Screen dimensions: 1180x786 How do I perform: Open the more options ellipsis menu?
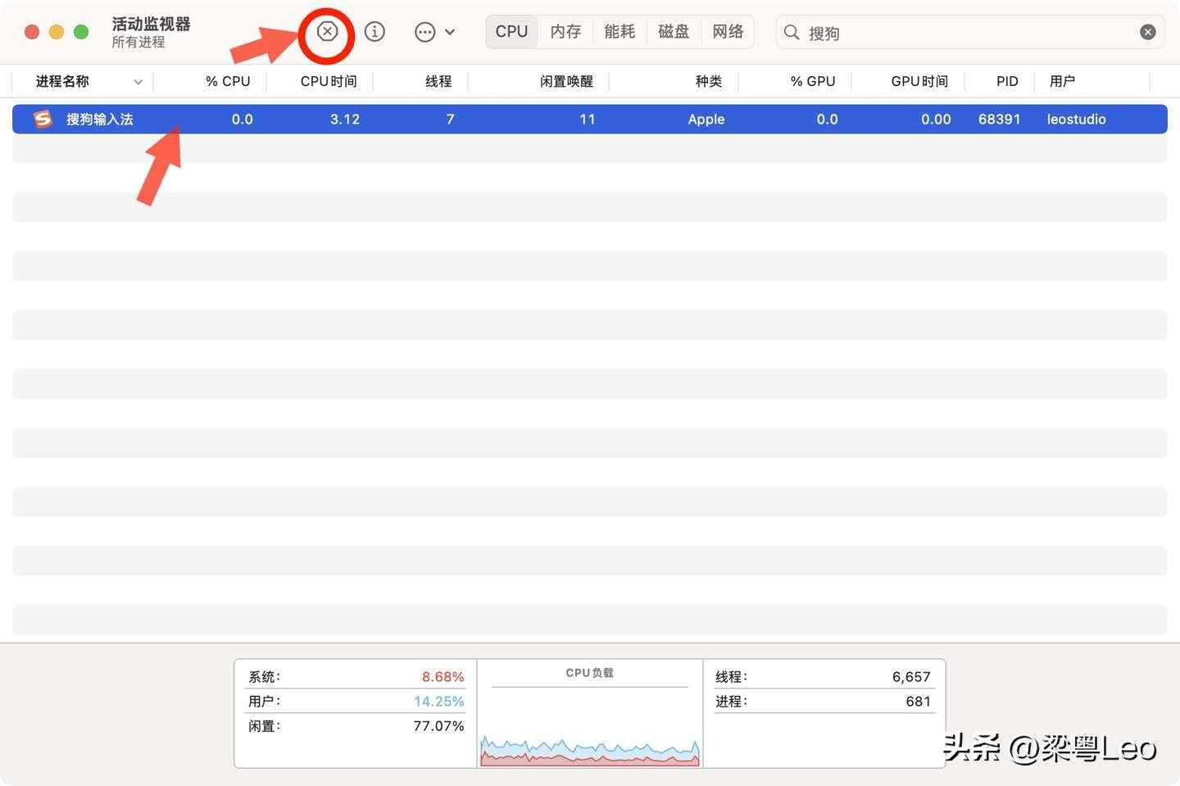coord(433,33)
